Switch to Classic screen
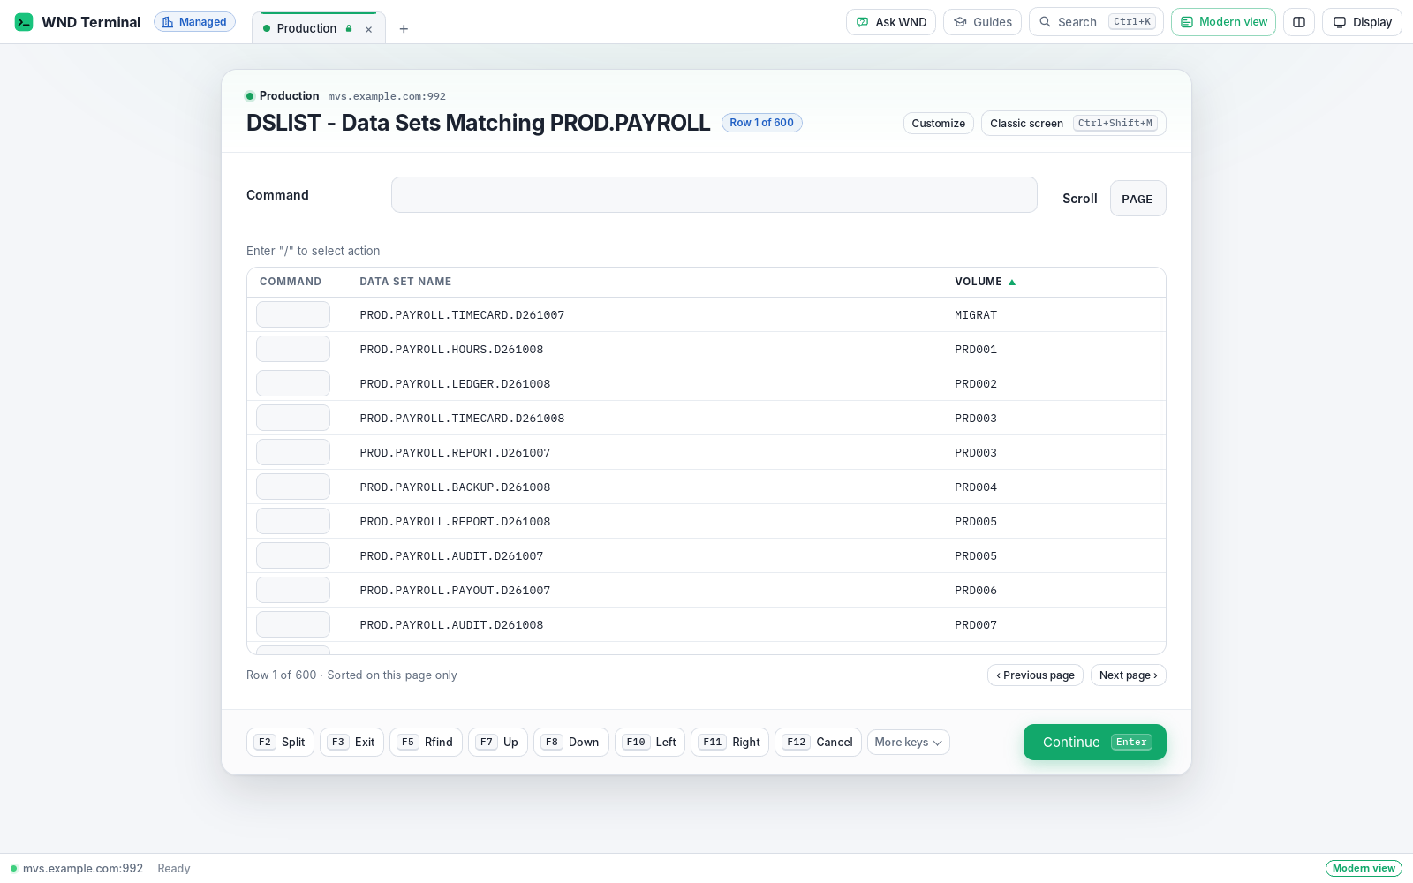Image resolution: width=1413 pixels, height=883 pixels. 1073,124
